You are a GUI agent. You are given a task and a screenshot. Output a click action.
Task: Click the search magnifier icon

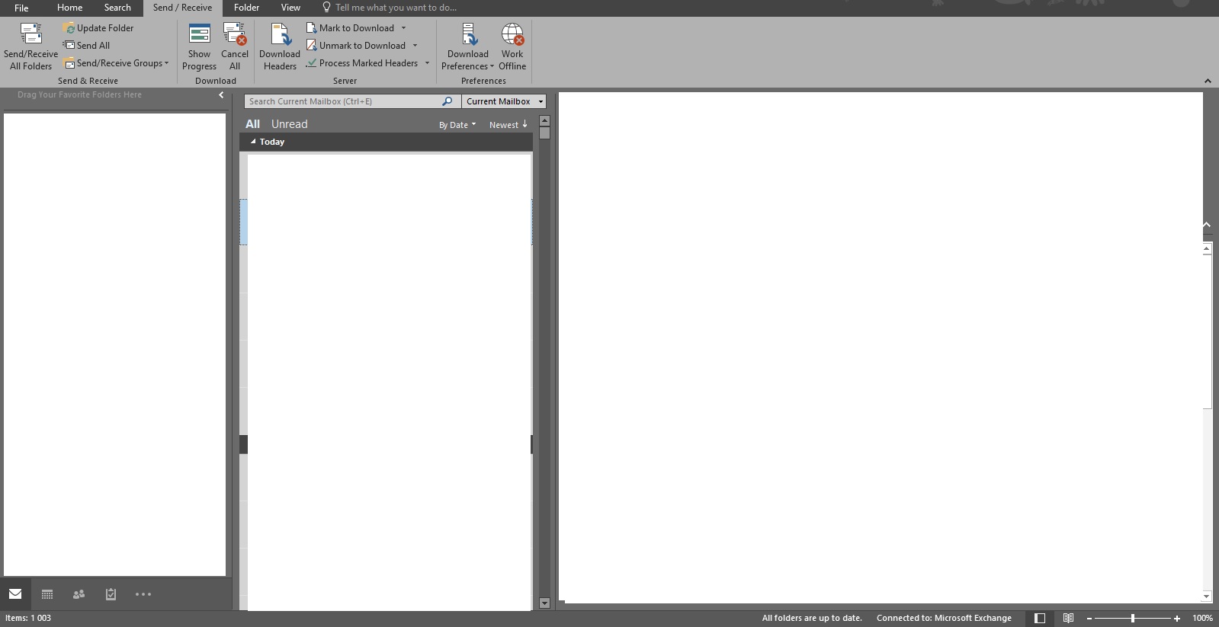448,101
